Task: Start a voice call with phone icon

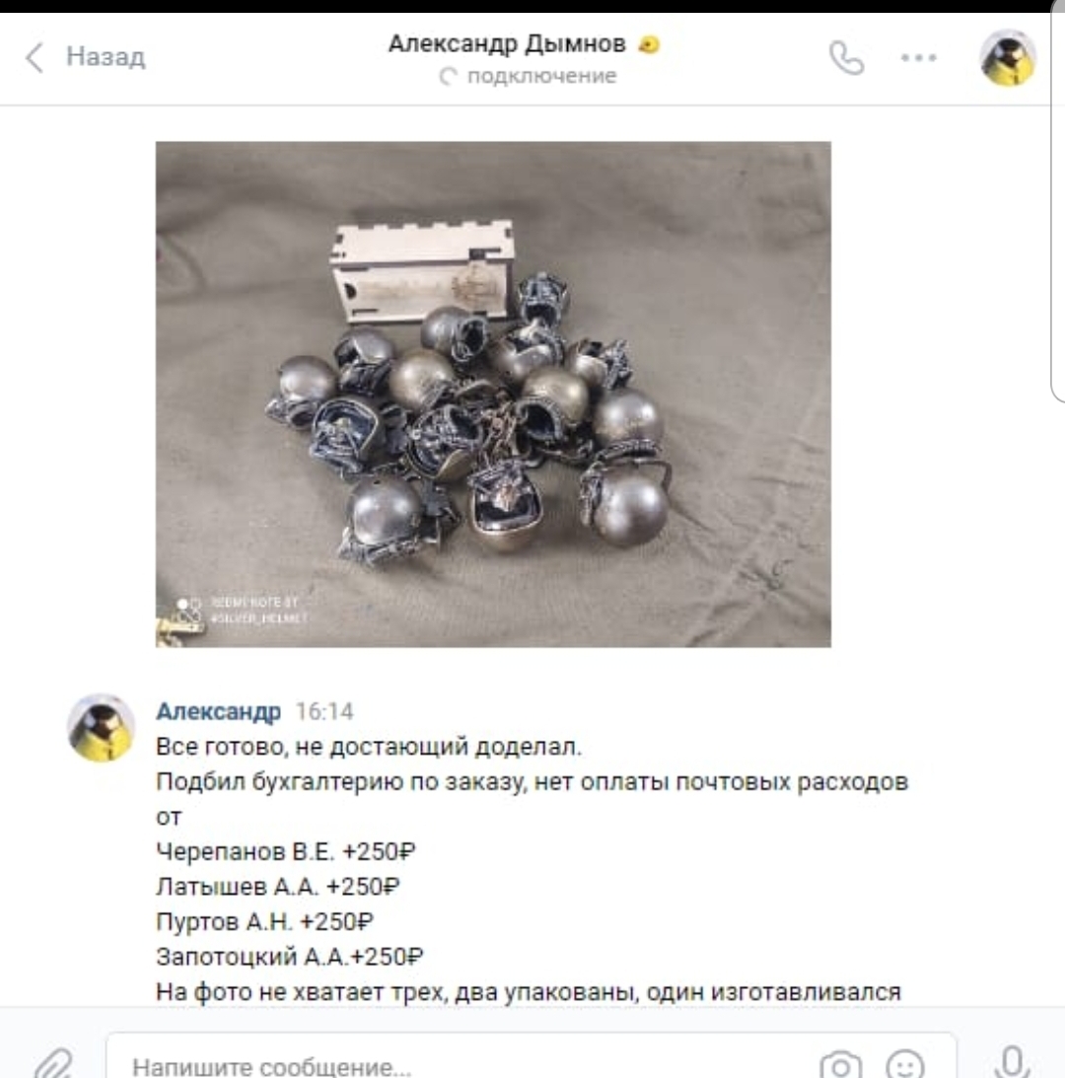Action: (846, 58)
